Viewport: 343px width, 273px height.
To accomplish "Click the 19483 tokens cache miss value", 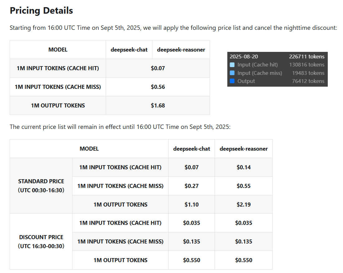I will coord(308,73).
